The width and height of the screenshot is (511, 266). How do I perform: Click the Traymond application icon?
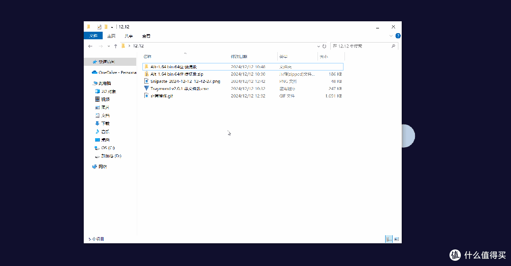coord(146,89)
